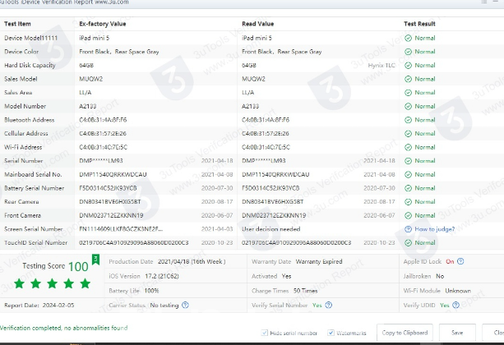Image resolution: width=504 pixels, height=345 pixels.
Task: Click the green check icon for Sales Area row
Action: 408,93
